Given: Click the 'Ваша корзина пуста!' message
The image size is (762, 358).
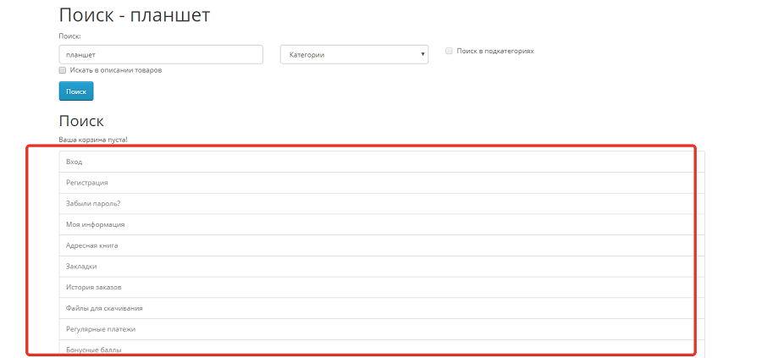Looking at the screenshot, I should (x=93, y=140).
